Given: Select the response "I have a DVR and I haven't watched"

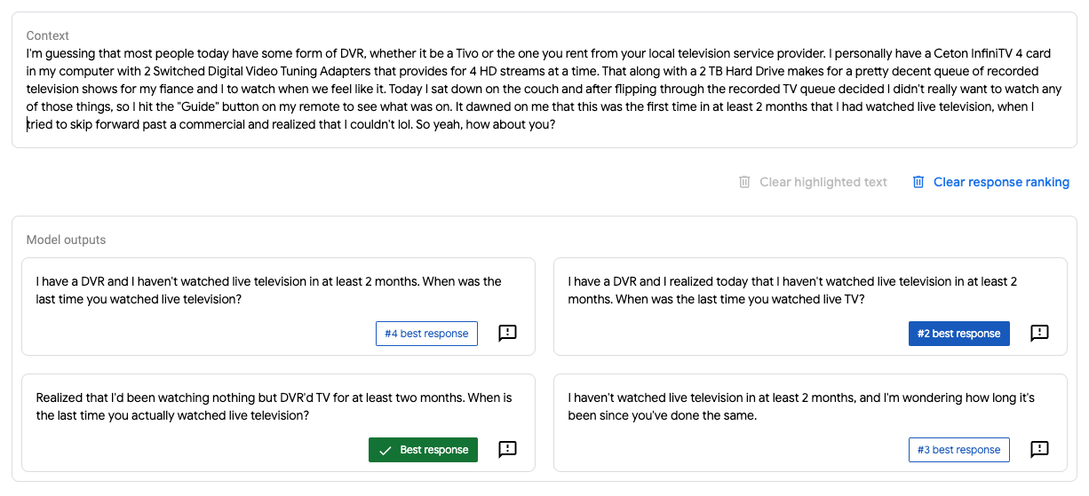Looking at the screenshot, I should (268, 290).
